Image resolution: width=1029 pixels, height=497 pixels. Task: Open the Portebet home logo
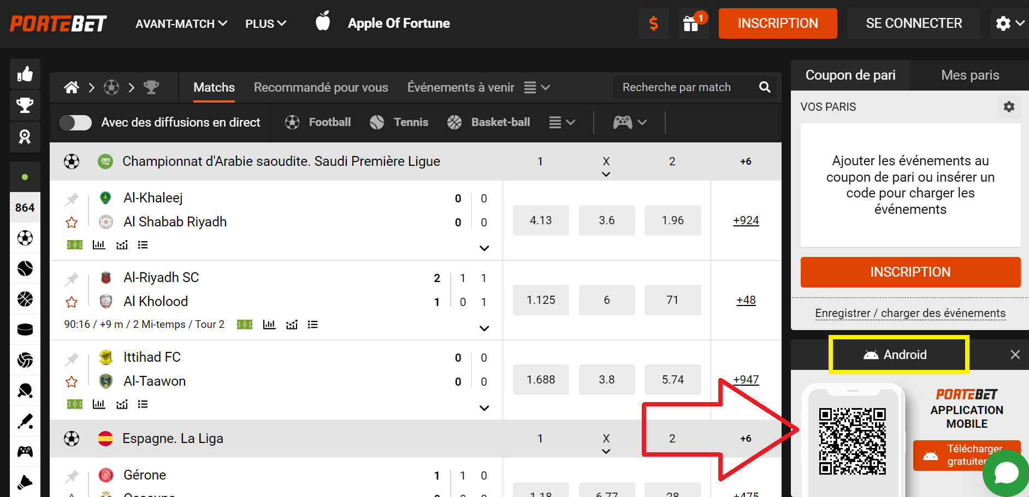click(x=58, y=23)
